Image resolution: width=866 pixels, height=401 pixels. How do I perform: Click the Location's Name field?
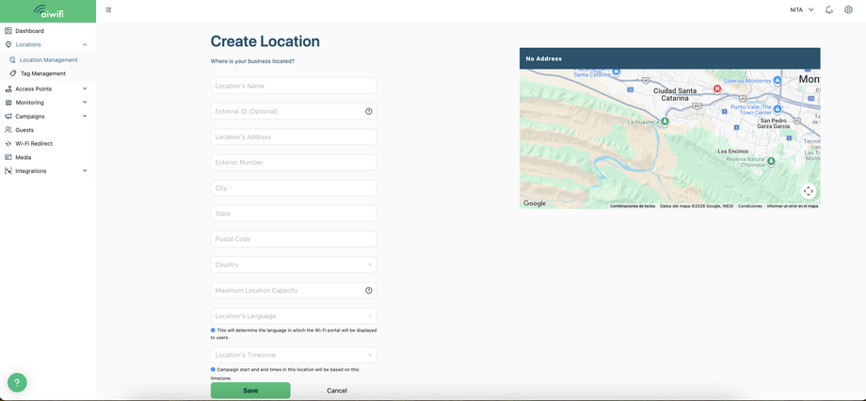pos(294,86)
